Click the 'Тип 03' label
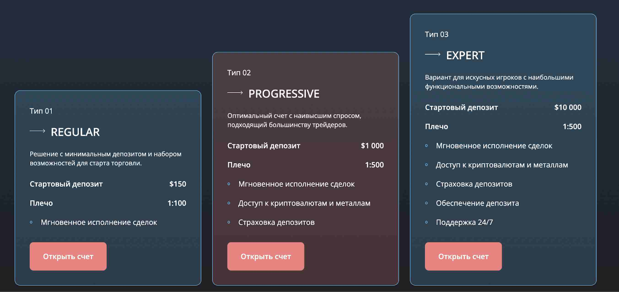Image resolution: width=619 pixels, height=292 pixels. point(436,34)
